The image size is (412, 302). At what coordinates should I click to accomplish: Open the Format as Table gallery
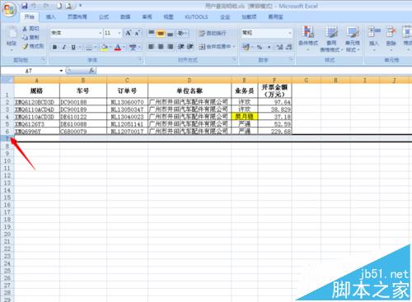coord(331,39)
